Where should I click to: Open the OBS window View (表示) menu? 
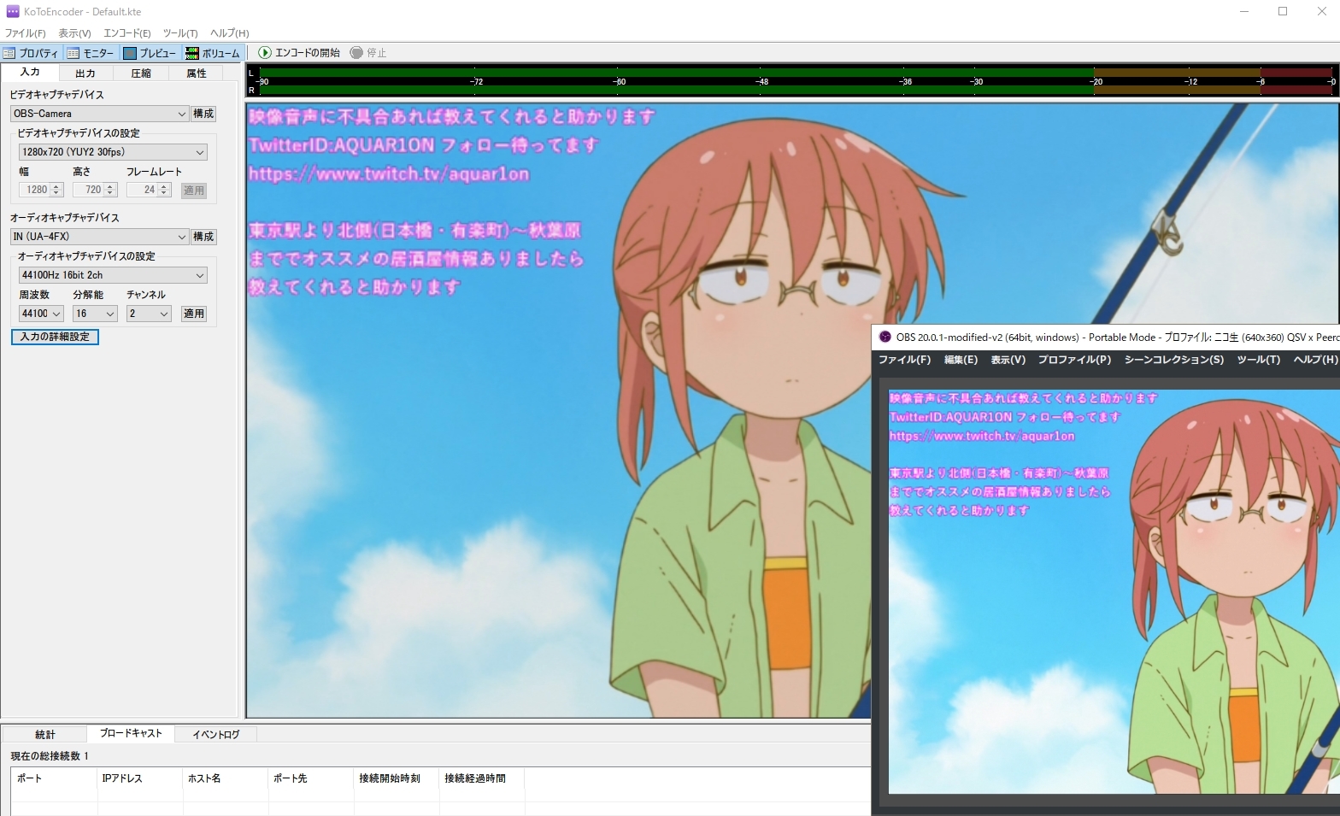[x=1008, y=360]
